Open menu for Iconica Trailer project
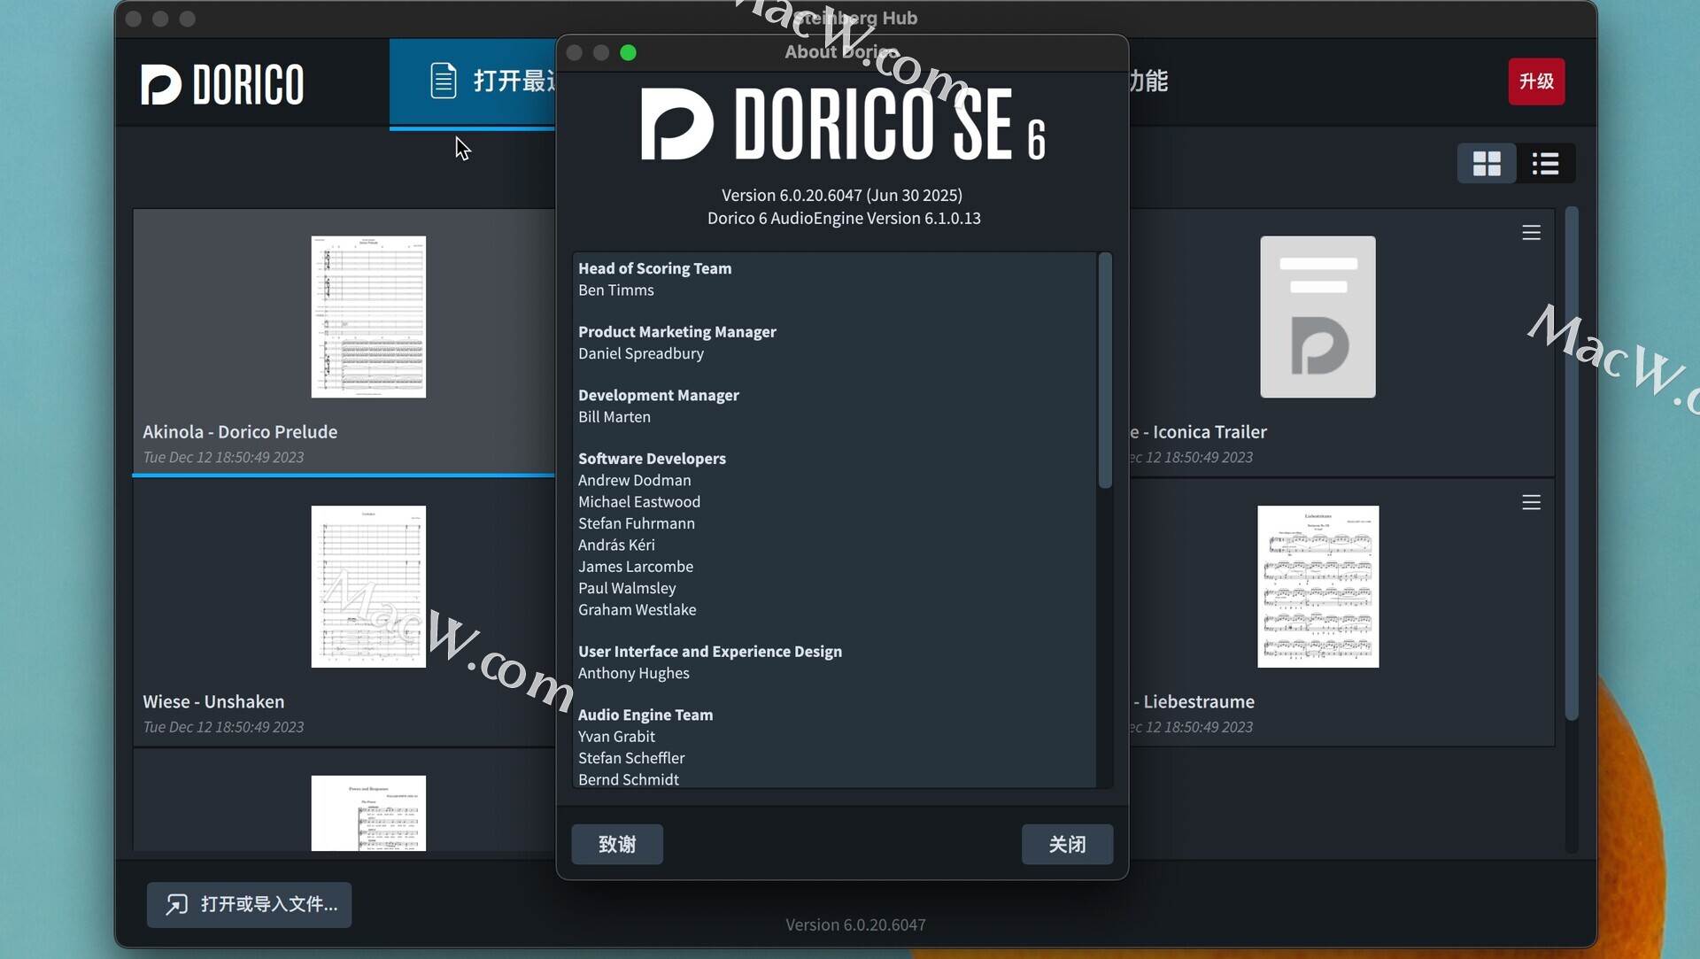 (1531, 233)
